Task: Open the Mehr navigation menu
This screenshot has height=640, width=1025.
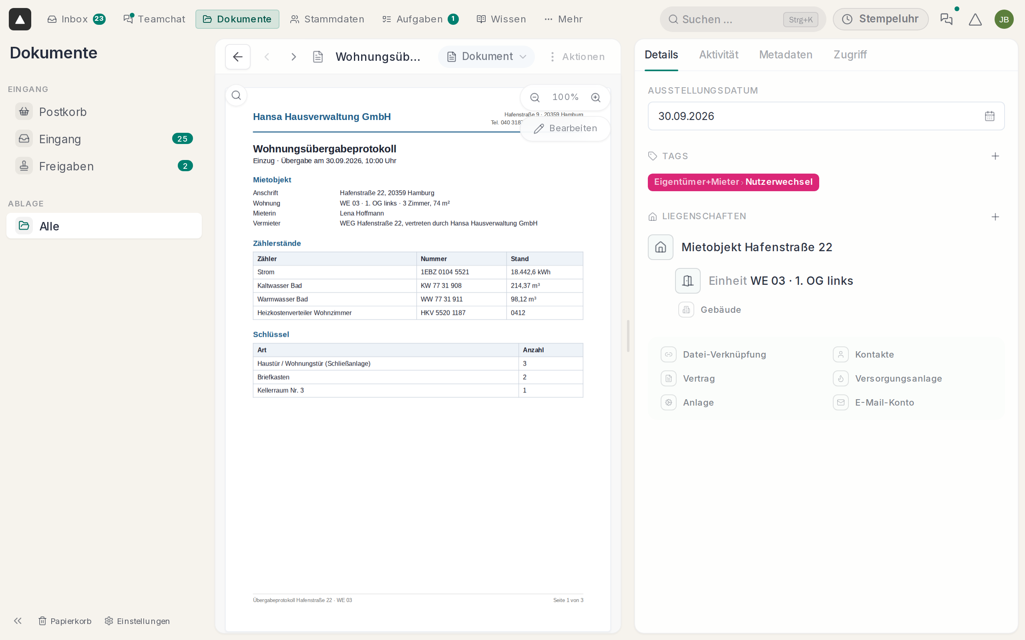Action: [564, 19]
